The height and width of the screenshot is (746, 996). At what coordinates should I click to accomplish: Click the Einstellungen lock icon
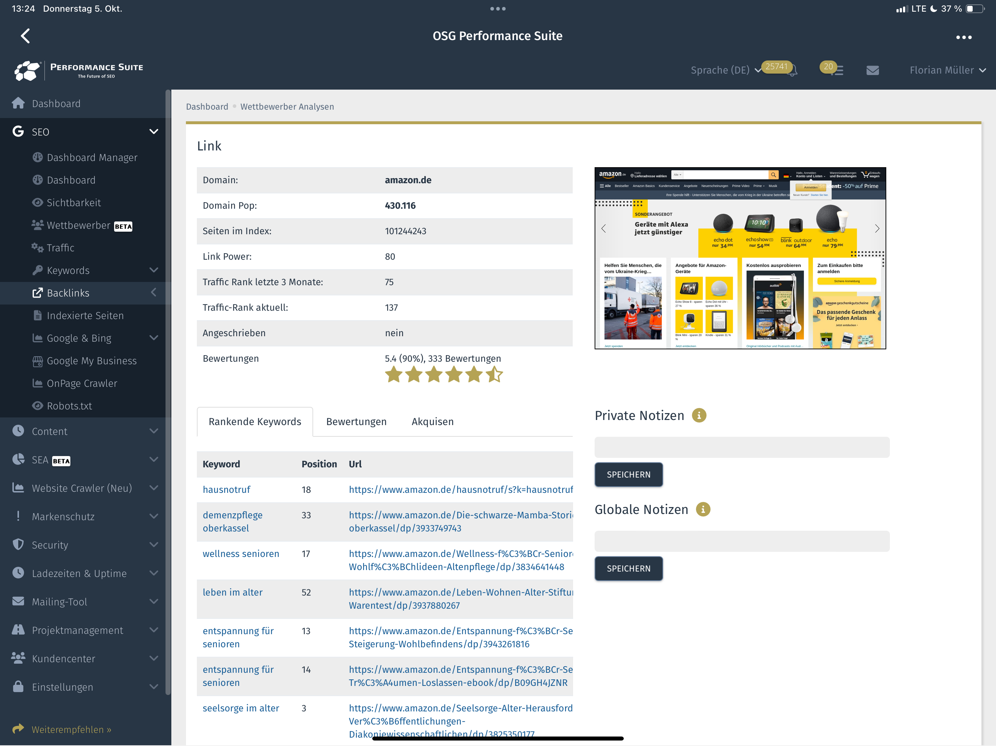point(18,686)
